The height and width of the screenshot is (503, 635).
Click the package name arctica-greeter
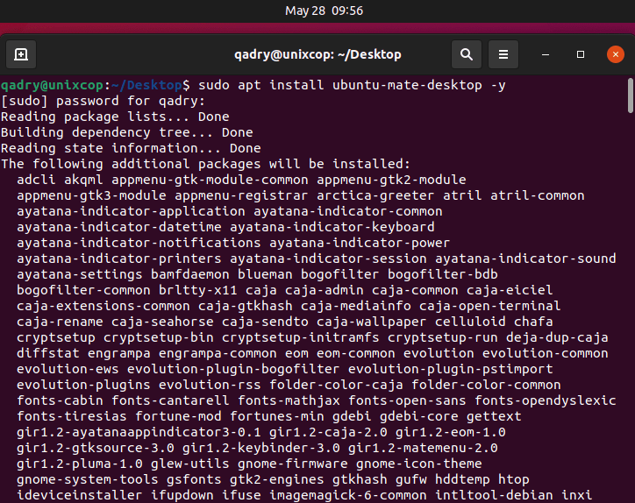375,196
